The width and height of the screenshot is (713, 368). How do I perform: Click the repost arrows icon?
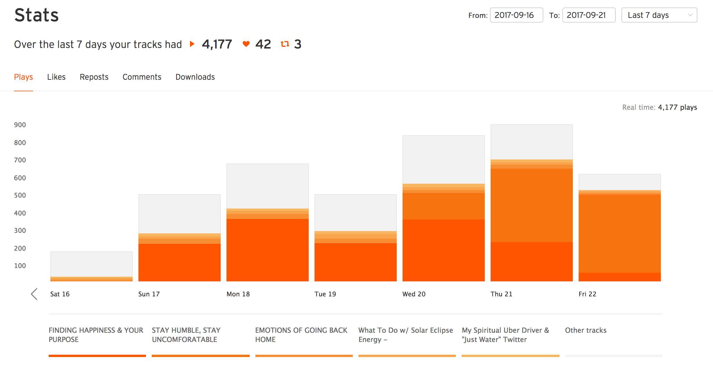285,44
